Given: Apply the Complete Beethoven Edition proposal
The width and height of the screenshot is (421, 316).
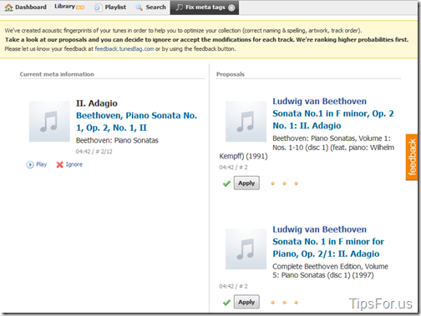Looking at the screenshot, I should pyautogui.click(x=246, y=302).
